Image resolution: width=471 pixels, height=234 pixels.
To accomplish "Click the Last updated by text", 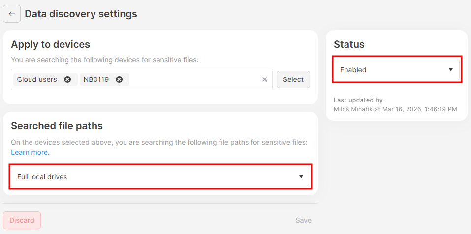I will pos(358,100).
